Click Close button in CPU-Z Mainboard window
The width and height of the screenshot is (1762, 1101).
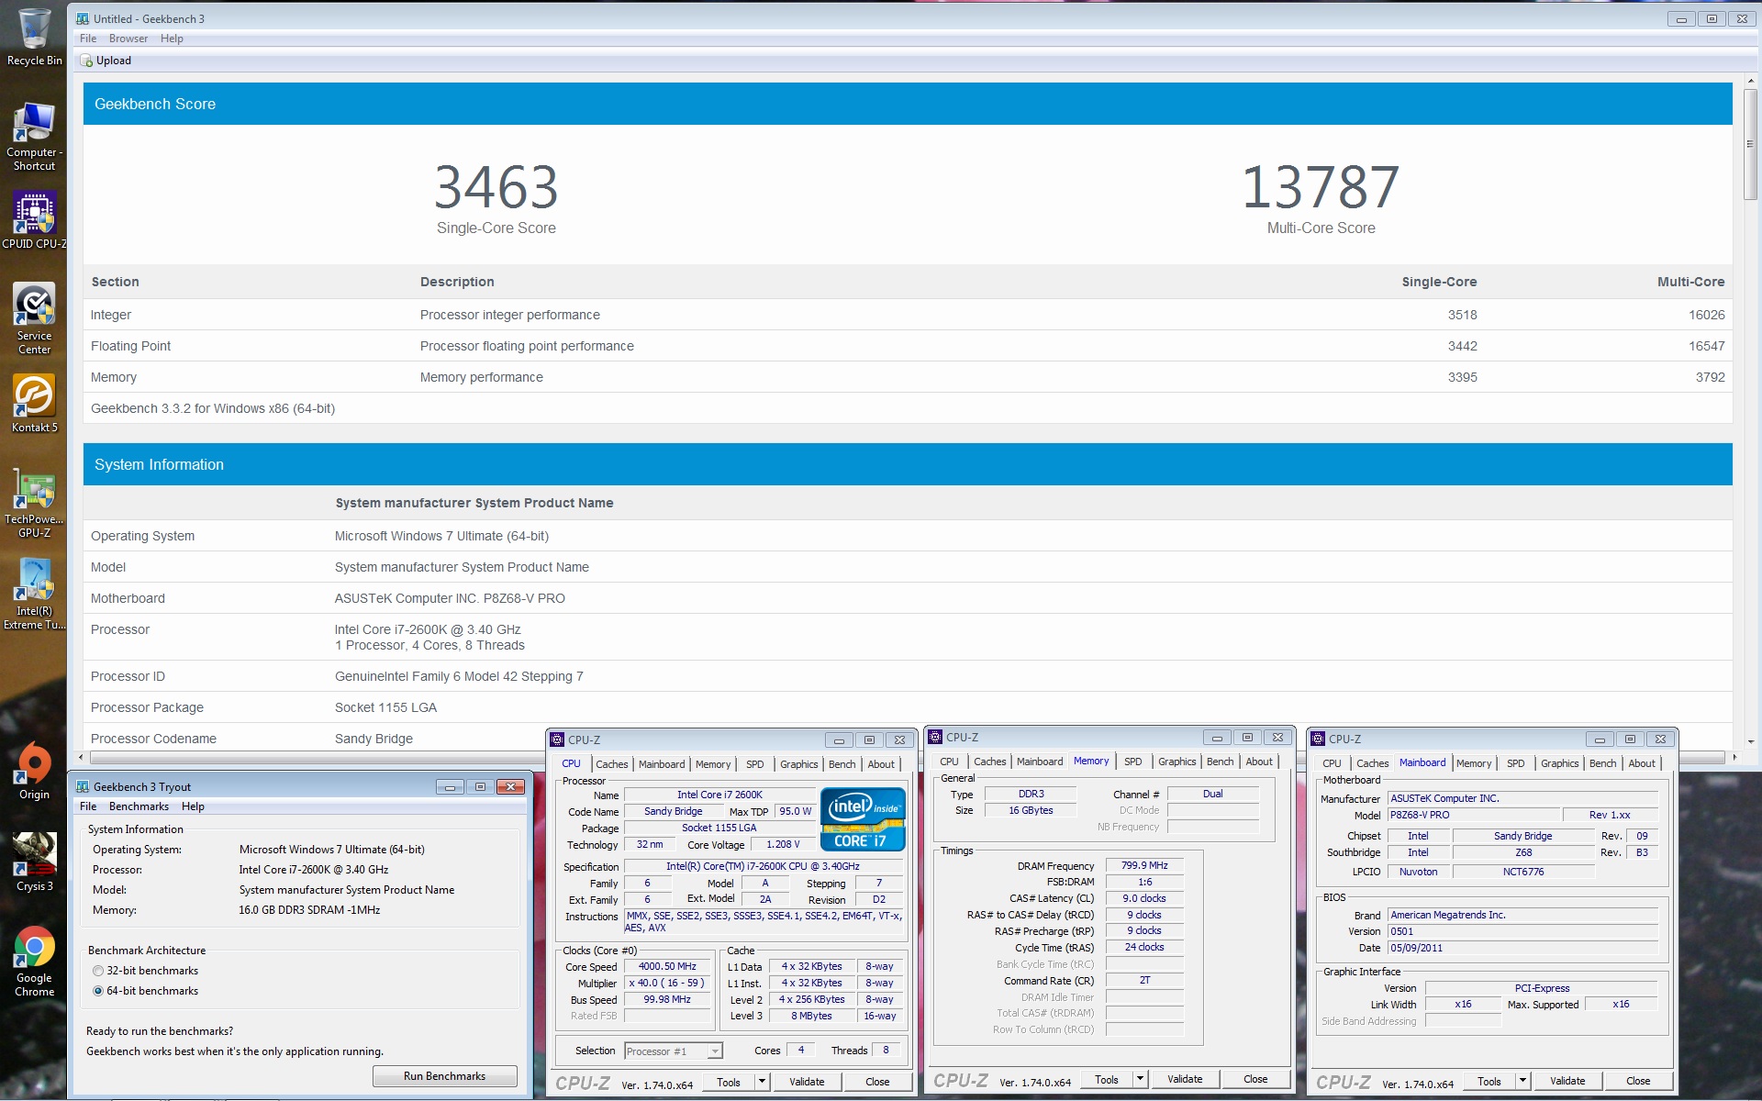pyautogui.click(x=1638, y=1081)
